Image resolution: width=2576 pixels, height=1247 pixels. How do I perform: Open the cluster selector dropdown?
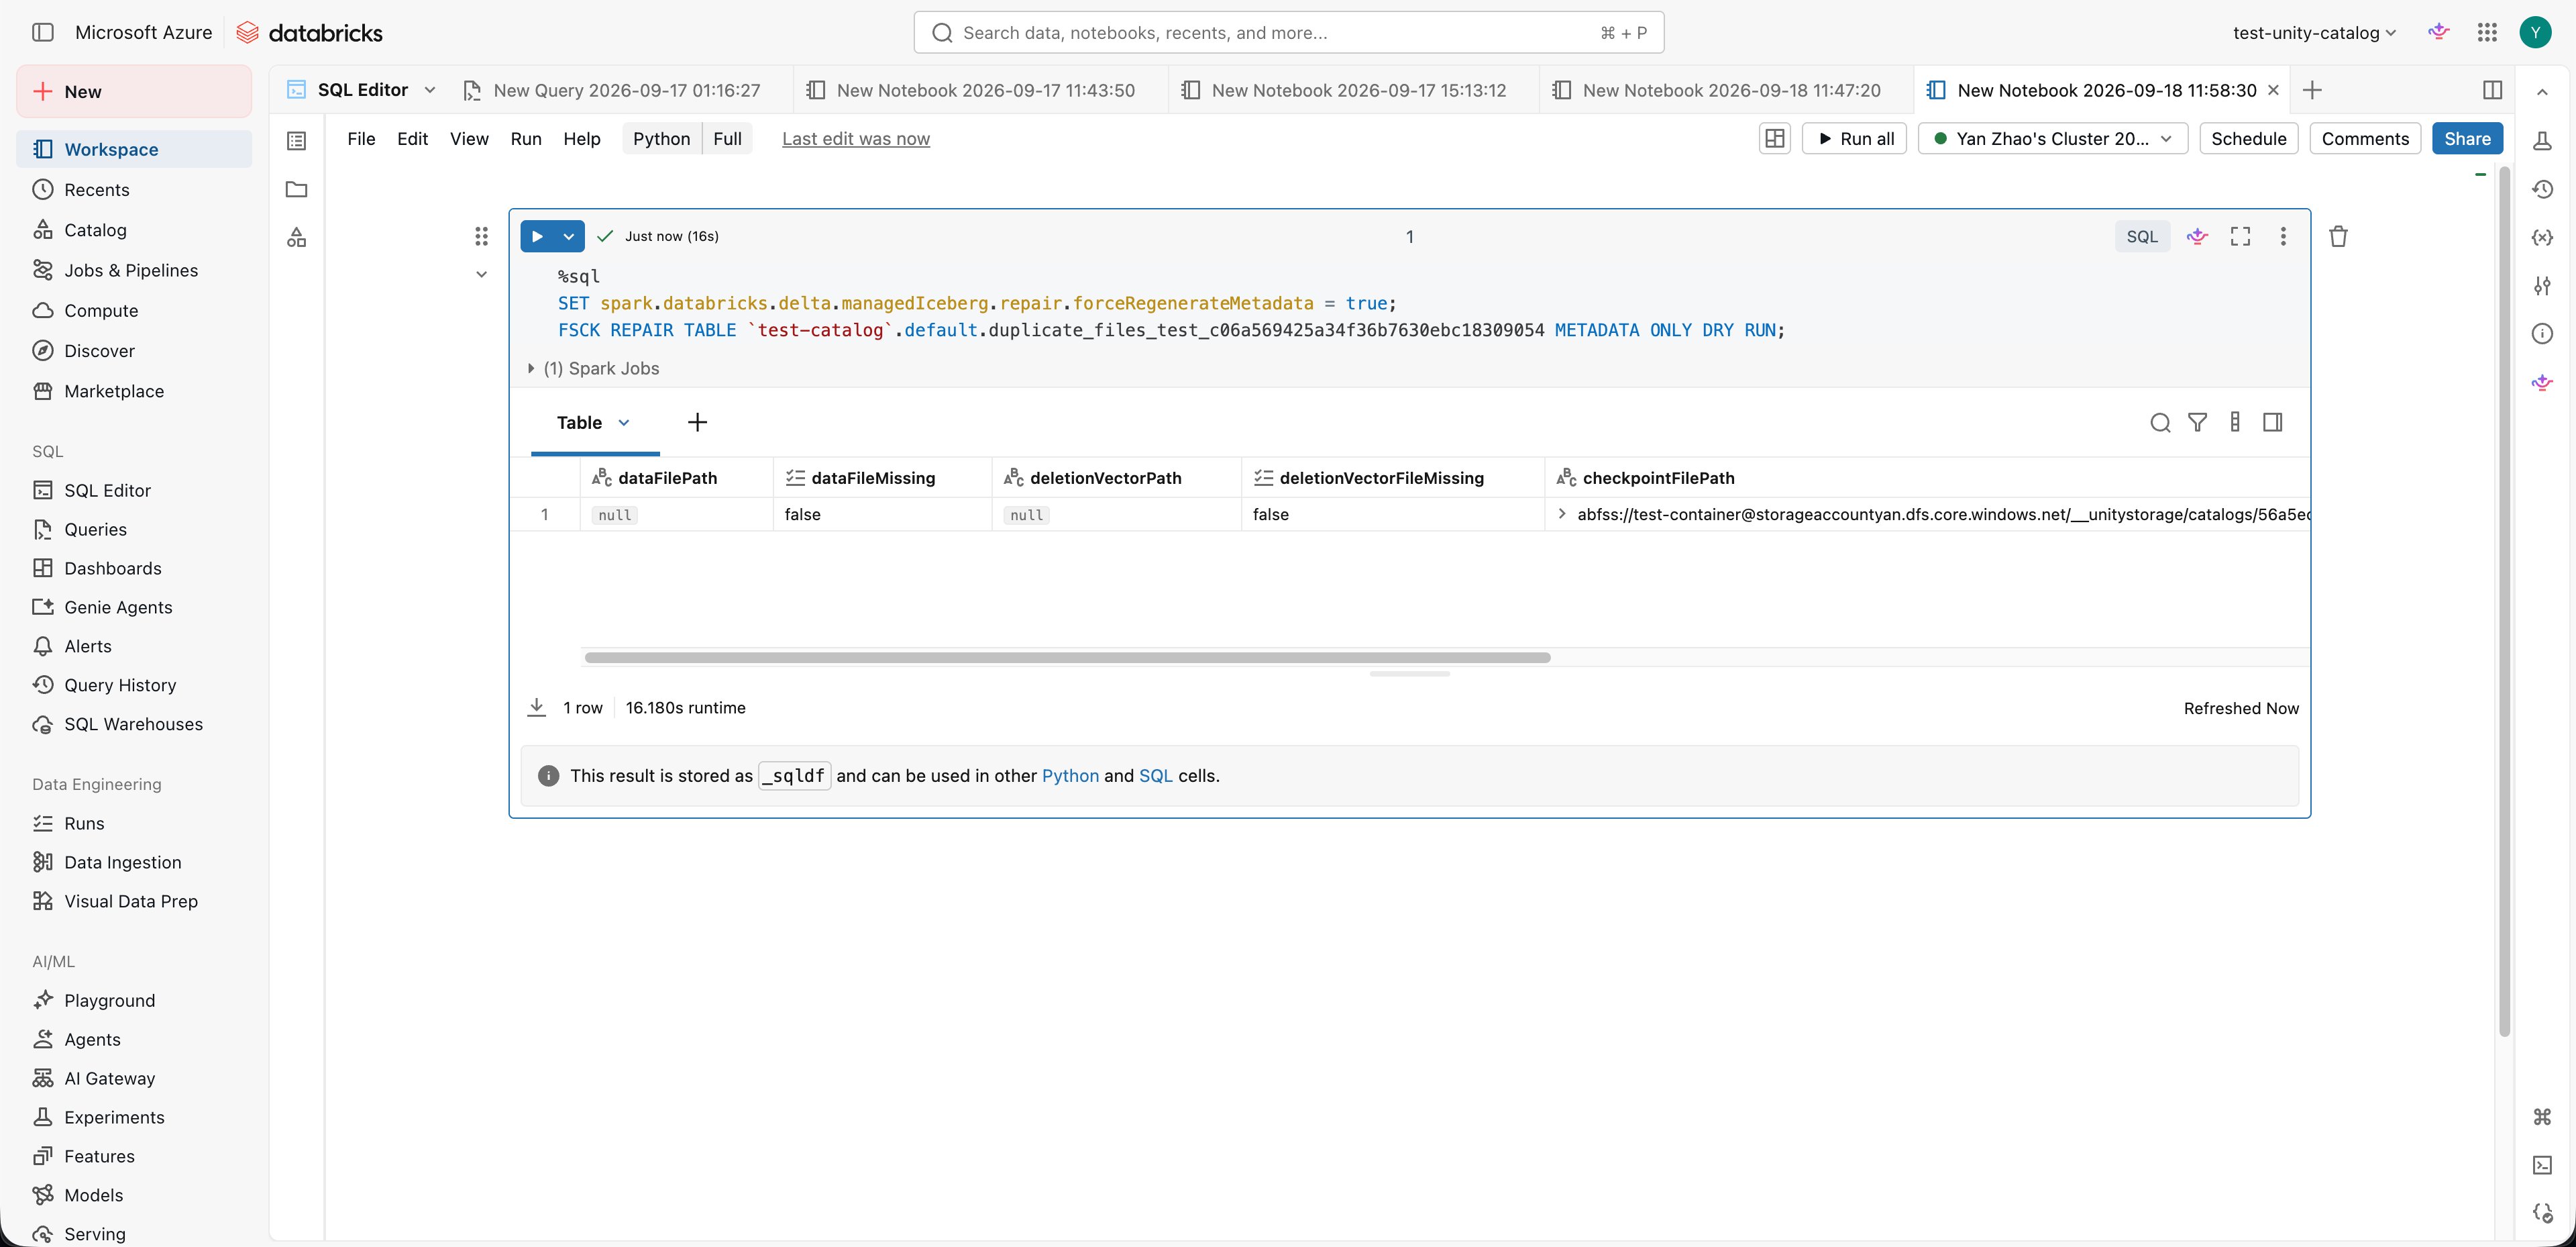click(2053, 138)
